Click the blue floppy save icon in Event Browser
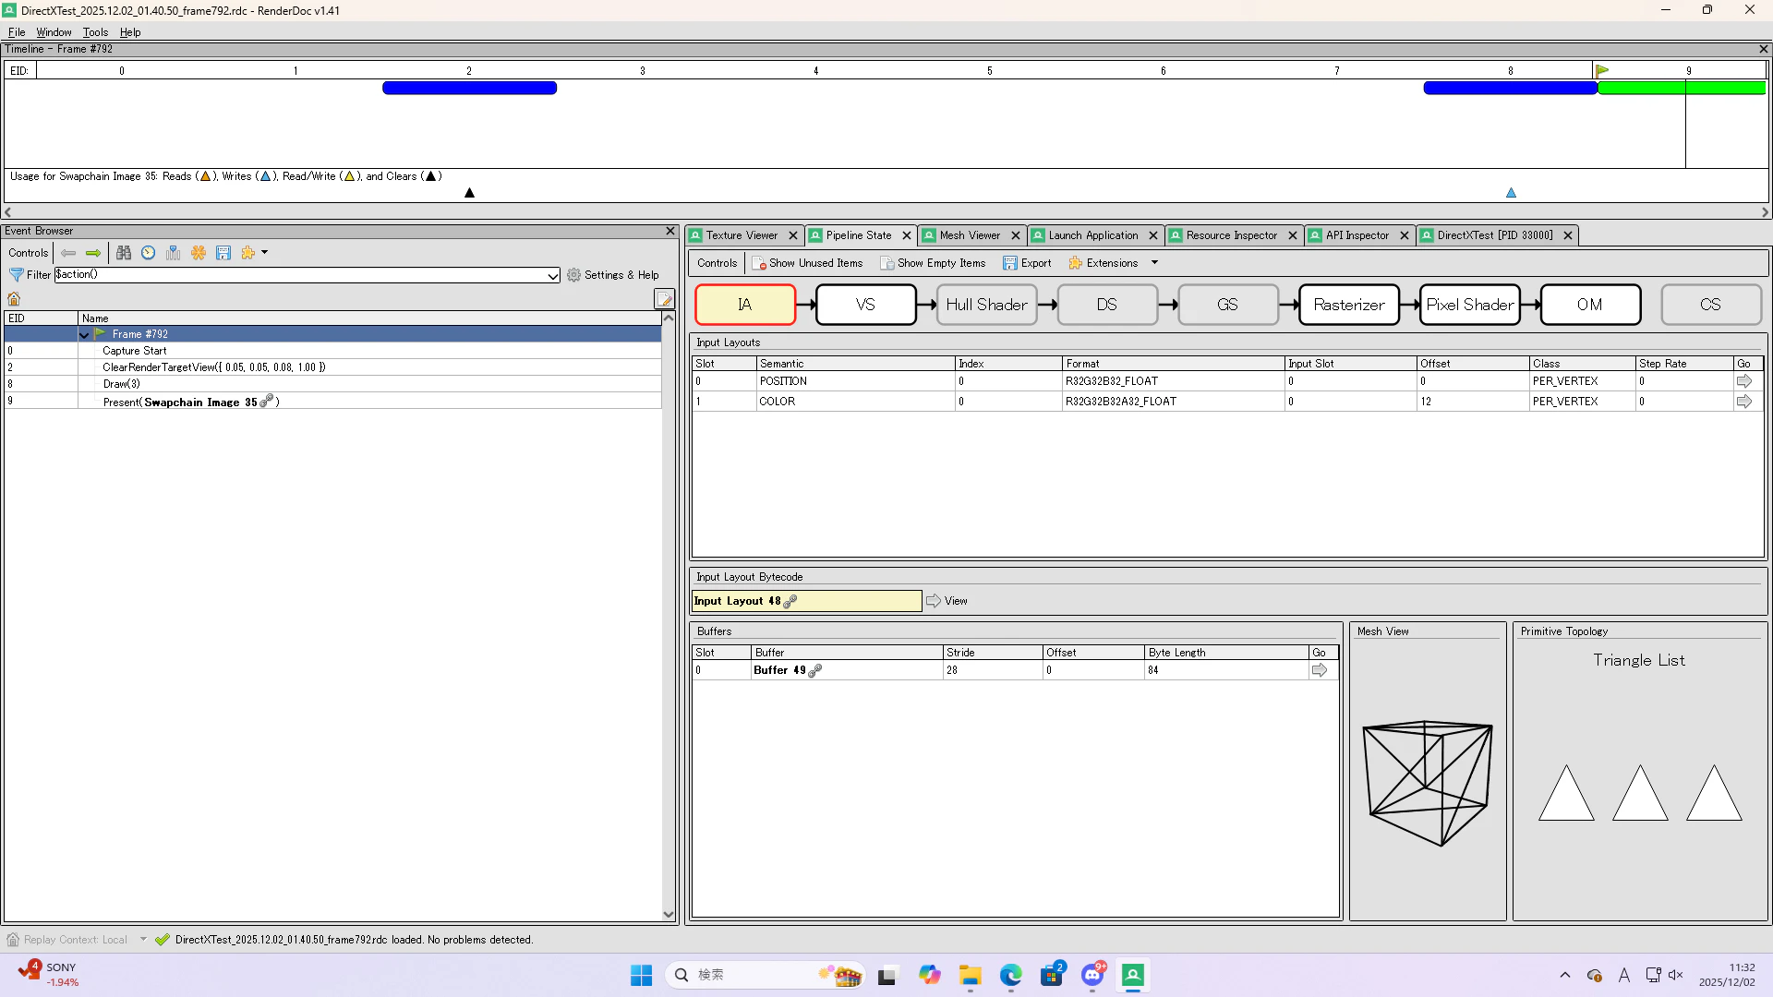 [x=223, y=253]
